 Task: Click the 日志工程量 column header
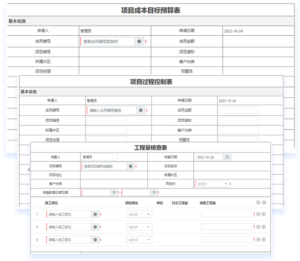[180, 203]
